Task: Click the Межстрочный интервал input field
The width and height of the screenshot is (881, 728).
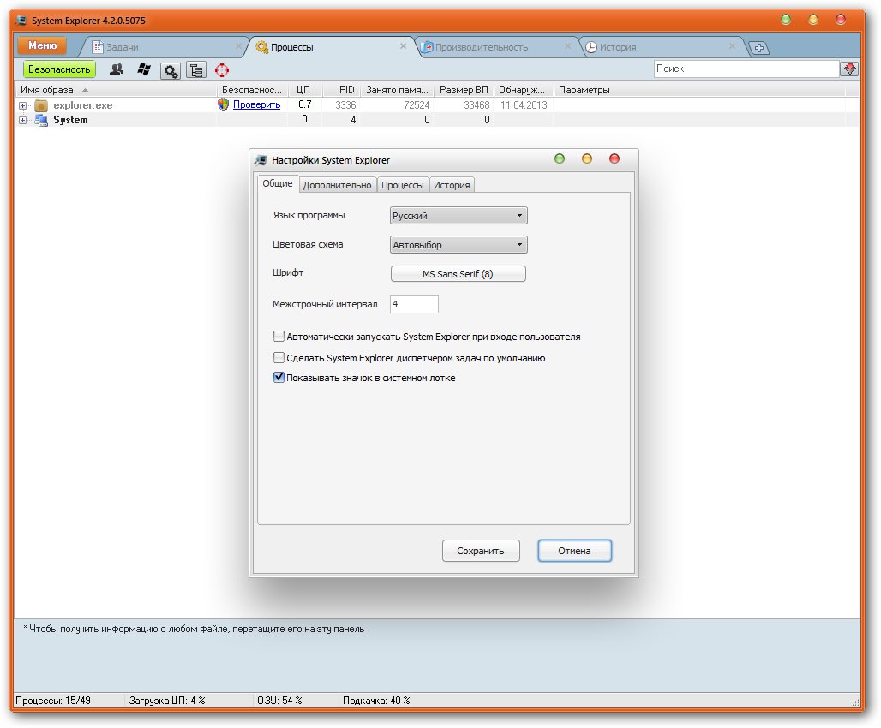Action: (414, 304)
